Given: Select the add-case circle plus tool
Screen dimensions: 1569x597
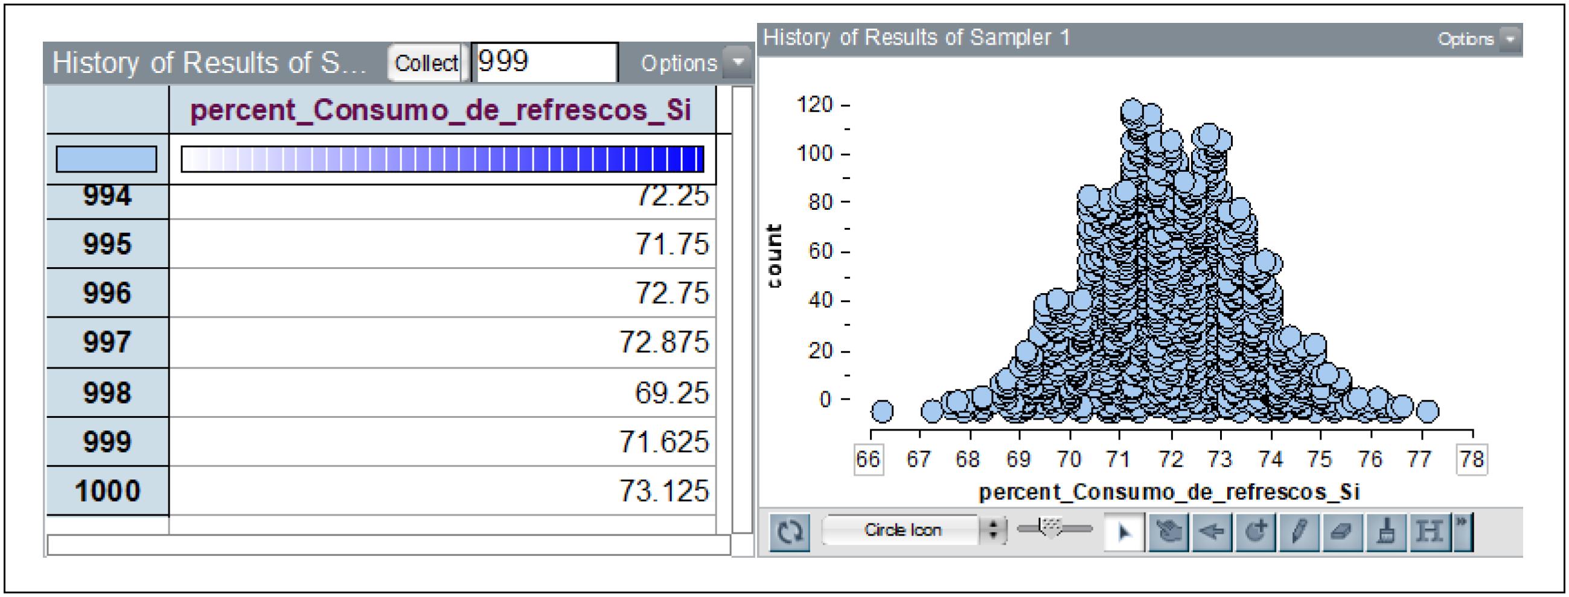Looking at the screenshot, I should pos(1255,532).
